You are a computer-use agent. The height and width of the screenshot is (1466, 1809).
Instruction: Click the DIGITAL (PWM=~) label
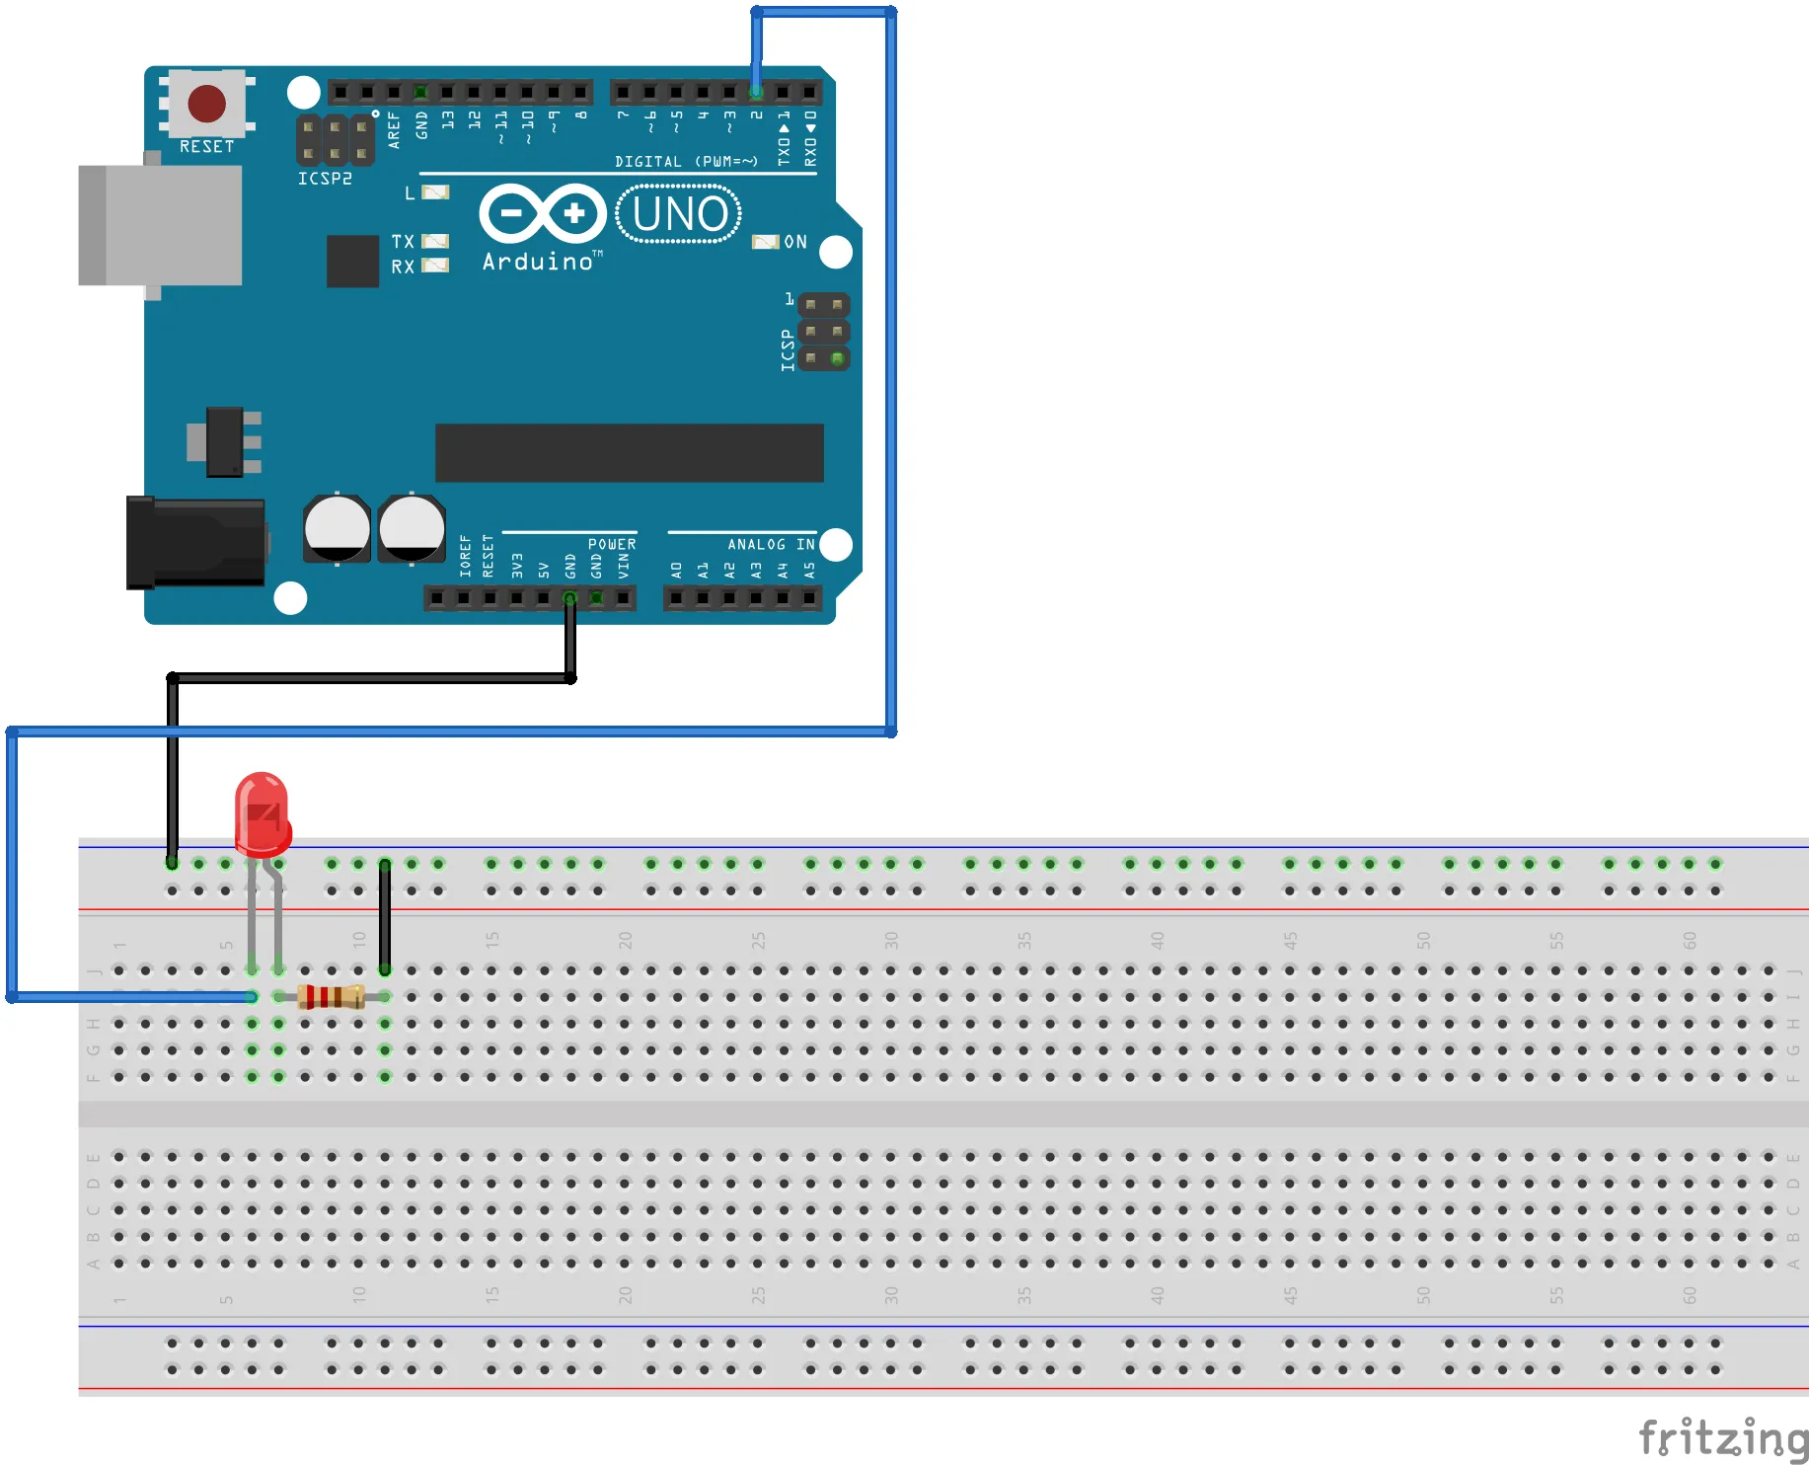[686, 161]
